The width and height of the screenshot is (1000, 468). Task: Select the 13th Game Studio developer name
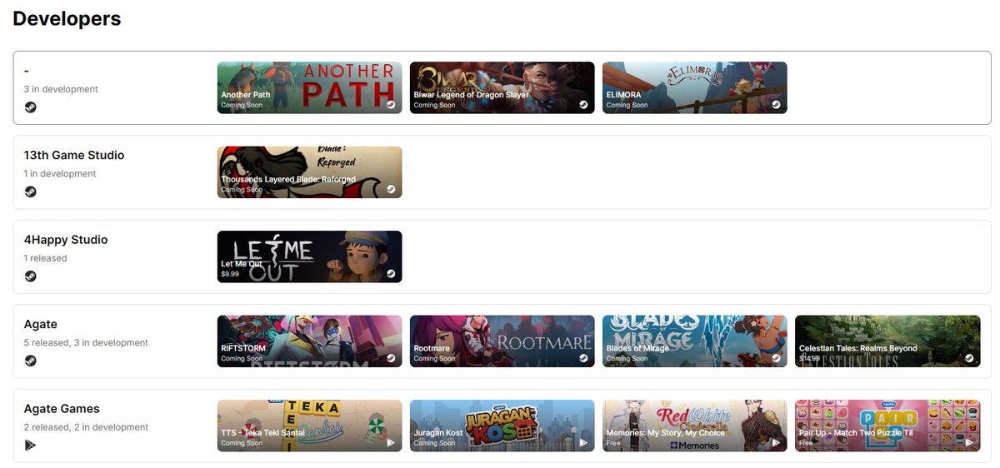tap(74, 155)
